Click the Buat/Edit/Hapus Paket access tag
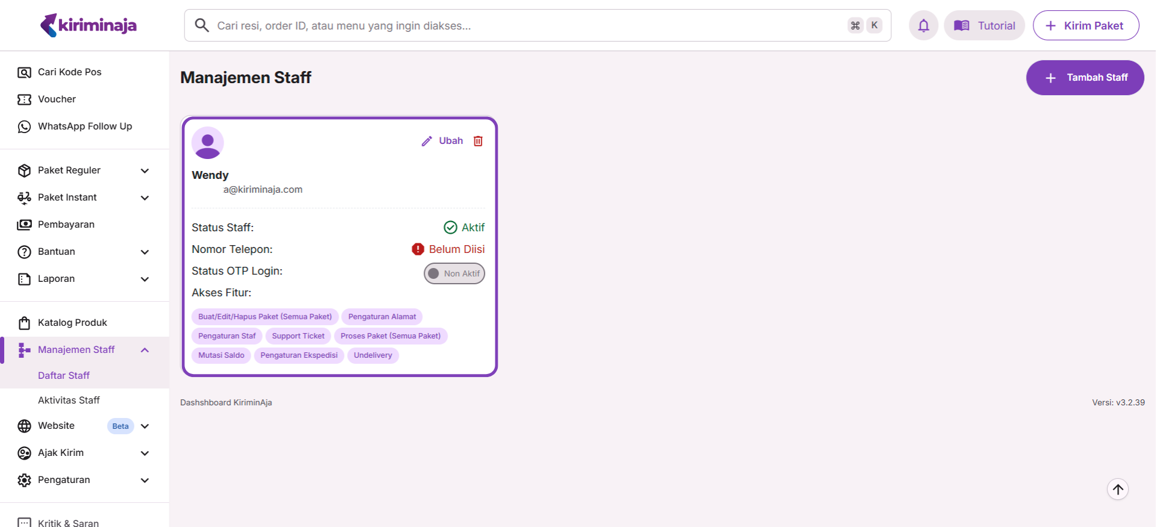 265,317
